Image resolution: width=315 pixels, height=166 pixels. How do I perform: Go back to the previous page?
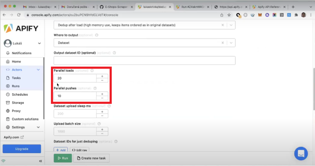(4, 15)
